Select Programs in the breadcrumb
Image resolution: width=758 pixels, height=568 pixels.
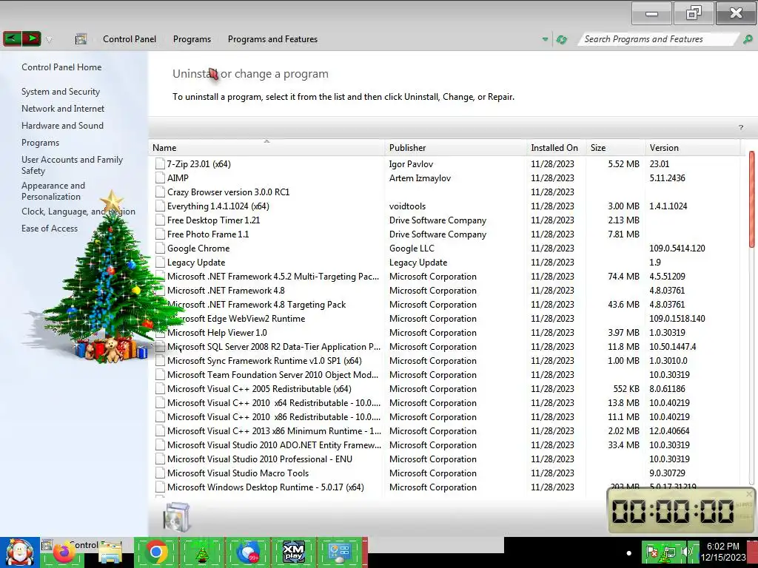[x=192, y=39]
